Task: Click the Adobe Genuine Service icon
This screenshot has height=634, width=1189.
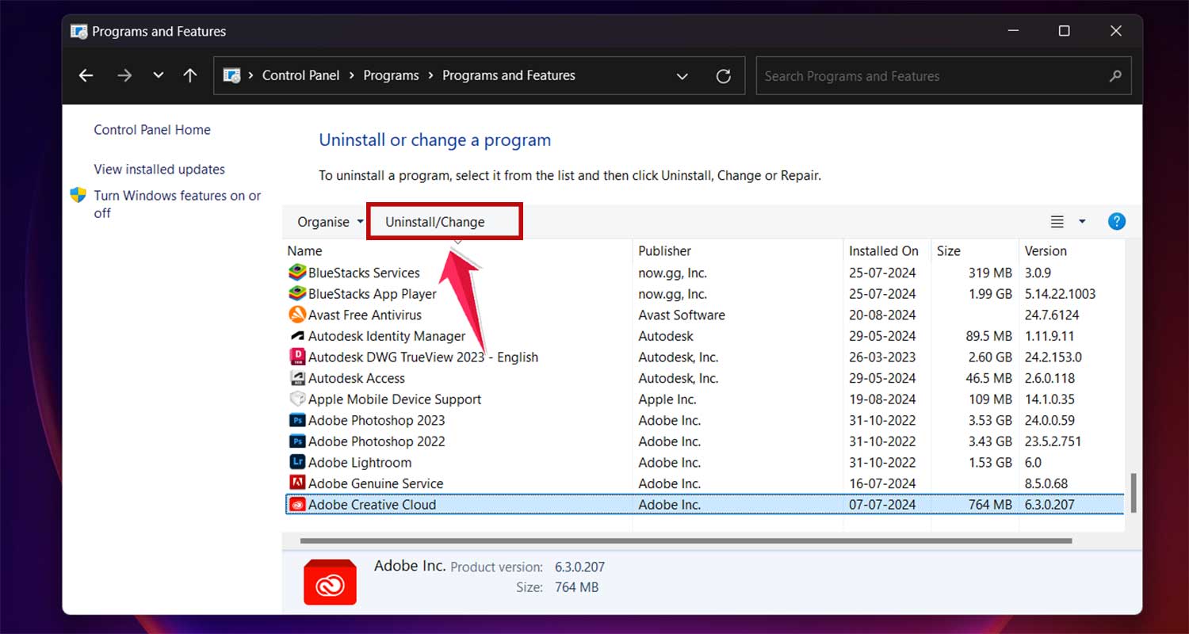Action: point(297,483)
